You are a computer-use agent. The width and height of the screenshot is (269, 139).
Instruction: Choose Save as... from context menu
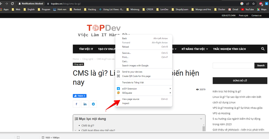pos(143,53)
